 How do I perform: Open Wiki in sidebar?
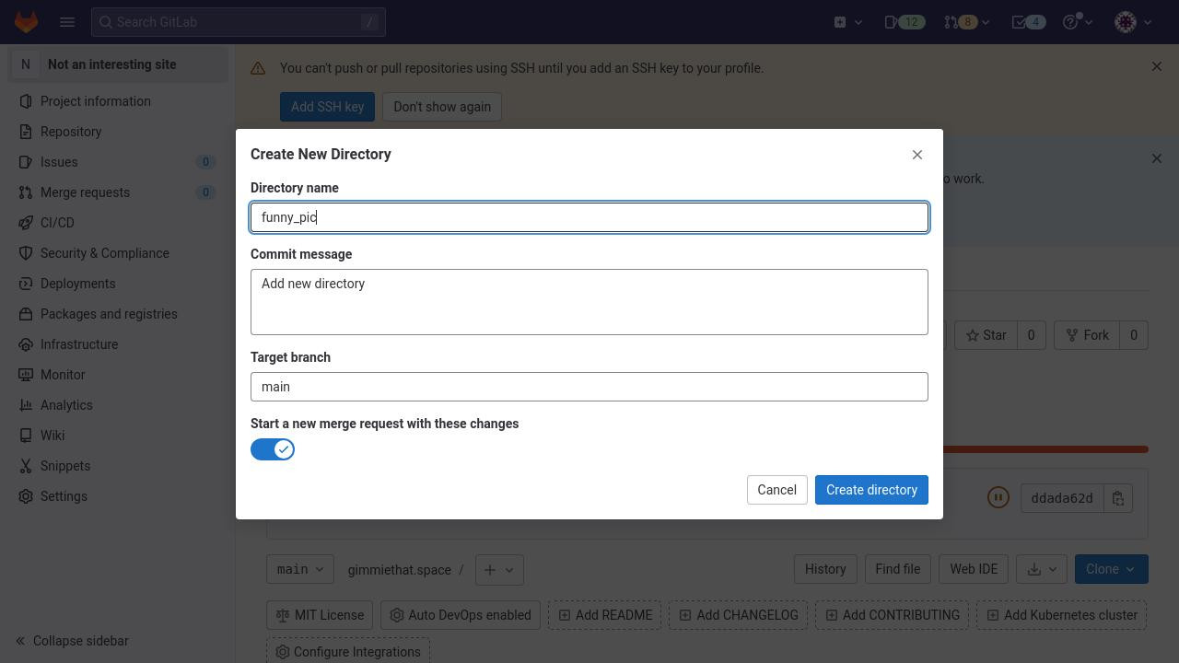118,436
